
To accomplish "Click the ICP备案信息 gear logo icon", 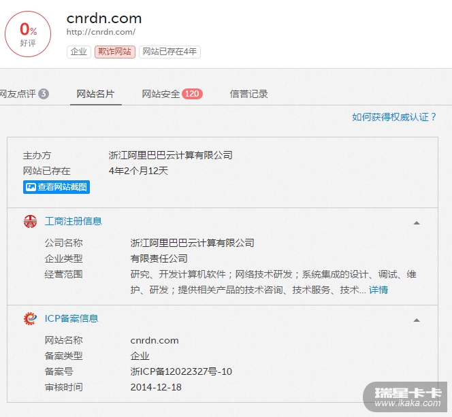I will click(30, 318).
